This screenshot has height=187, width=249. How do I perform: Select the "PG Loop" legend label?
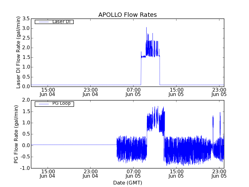click(x=61, y=103)
